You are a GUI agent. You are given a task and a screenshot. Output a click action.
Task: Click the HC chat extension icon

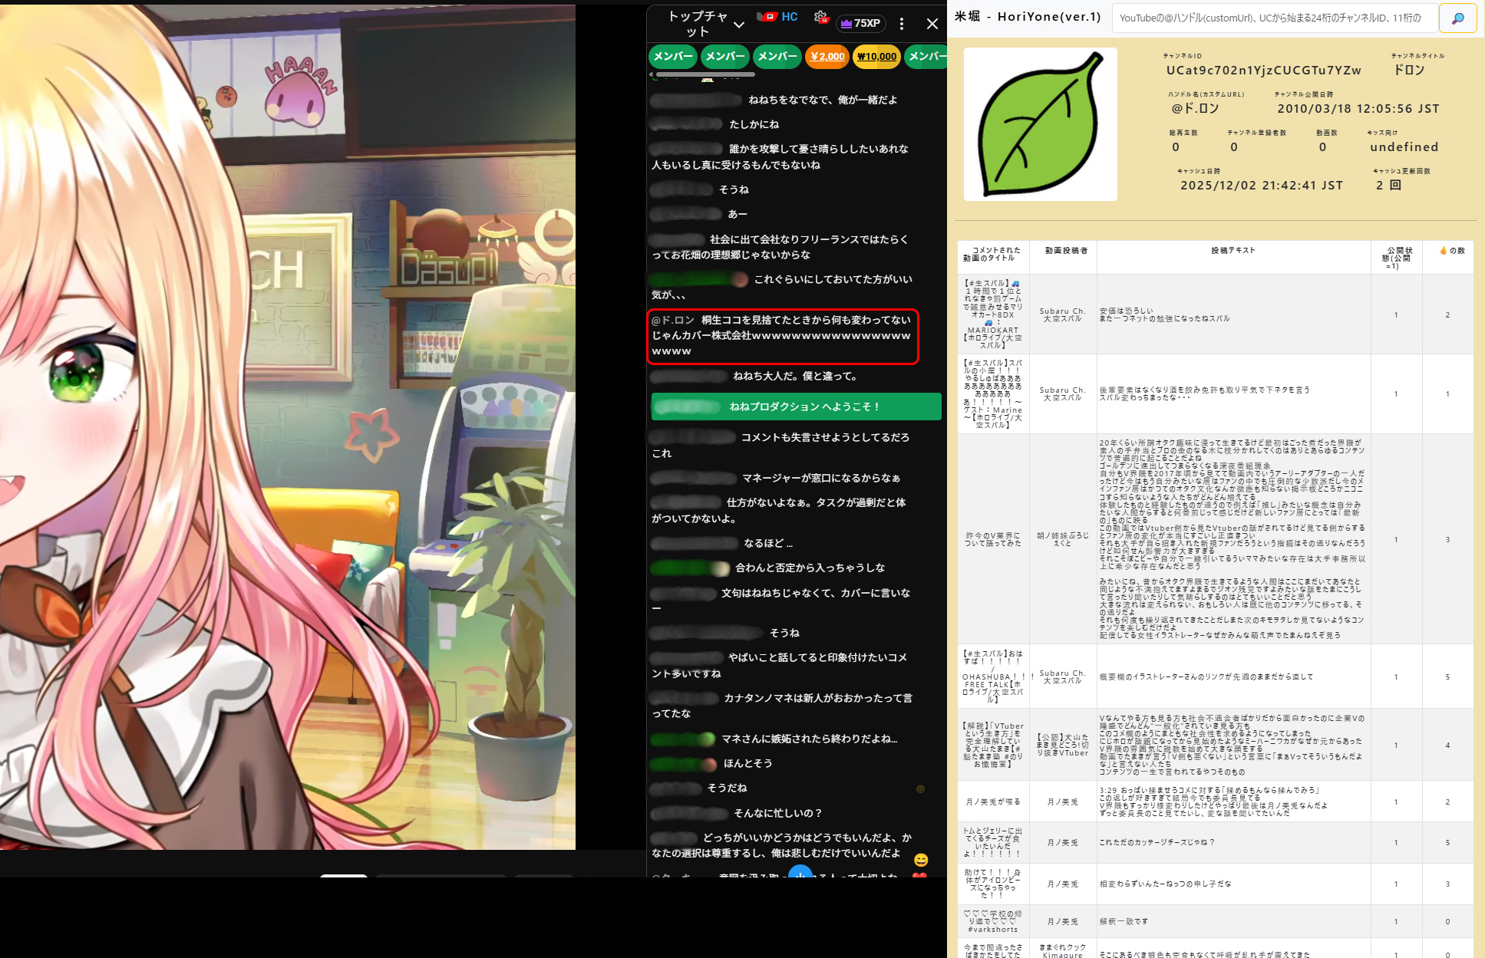click(x=778, y=17)
